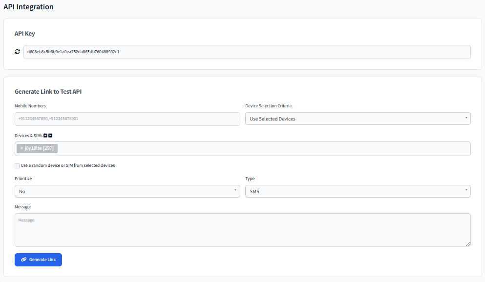The image size is (485, 282).
Task: Expand the Prioritize dropdown
Action: [x=127, y=191]
